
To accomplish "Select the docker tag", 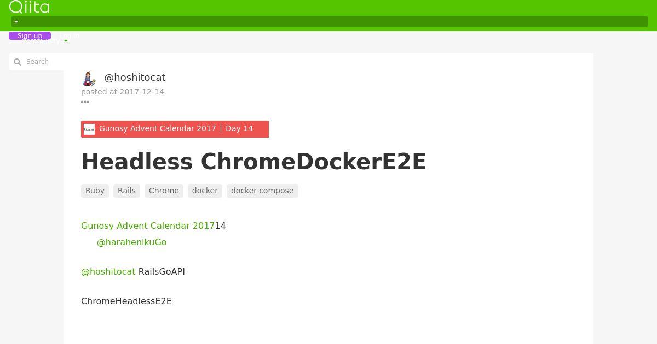I will 205,191.
